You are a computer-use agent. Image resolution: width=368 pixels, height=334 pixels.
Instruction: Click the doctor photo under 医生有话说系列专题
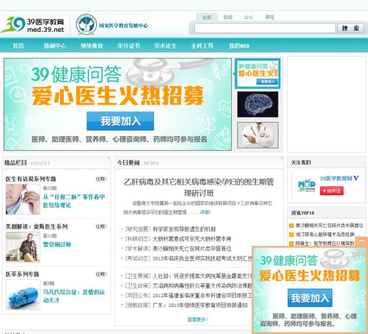(23, 199)
